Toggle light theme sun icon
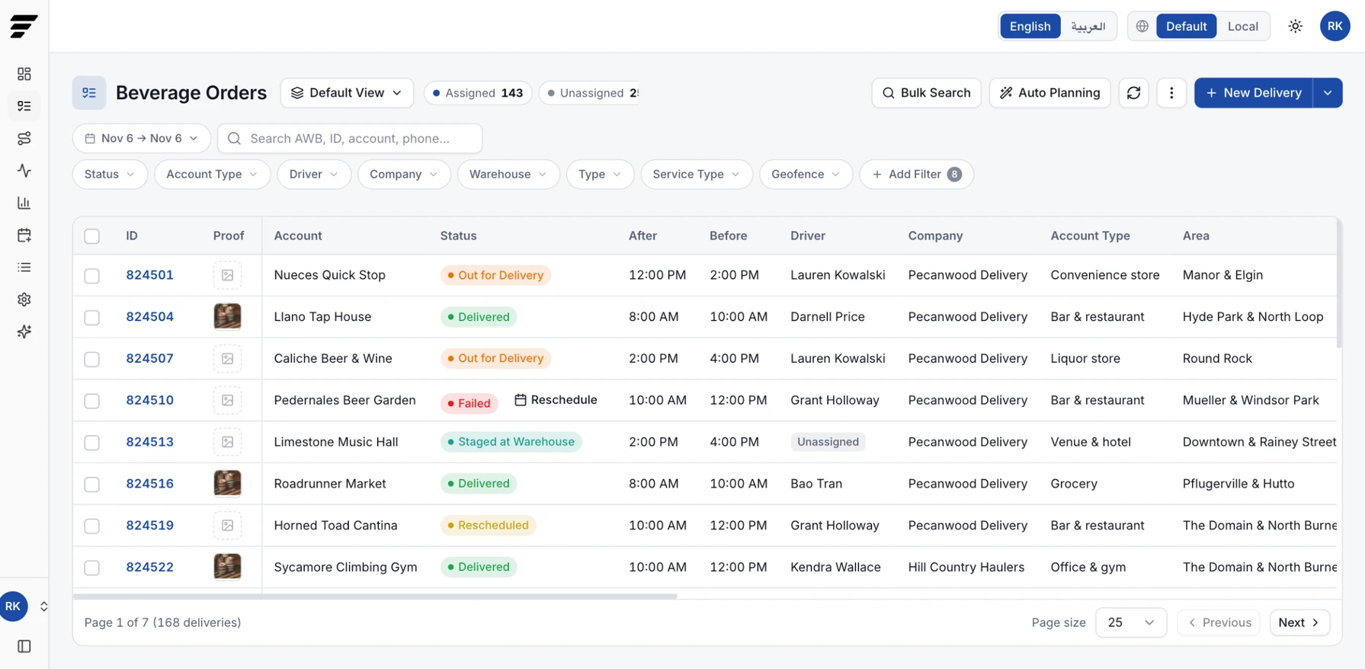This screenshot has width=1365, height=669. click(x=1295, y=26)
